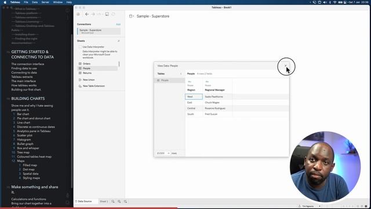Click New Union
371x209 pixels.
89,80
